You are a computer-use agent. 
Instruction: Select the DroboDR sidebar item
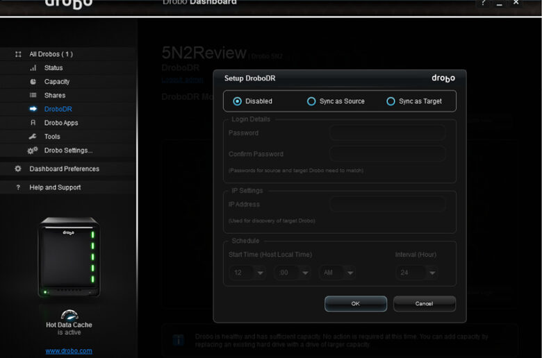point(58,109)
